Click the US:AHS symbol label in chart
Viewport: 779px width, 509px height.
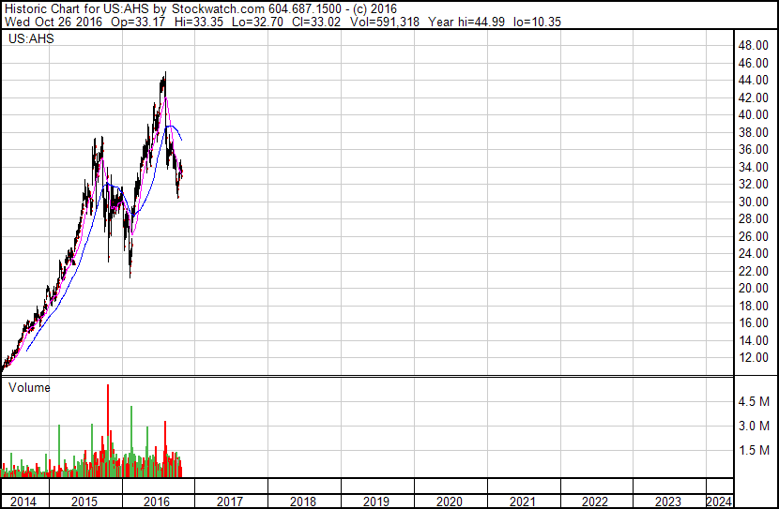(31, 38)
